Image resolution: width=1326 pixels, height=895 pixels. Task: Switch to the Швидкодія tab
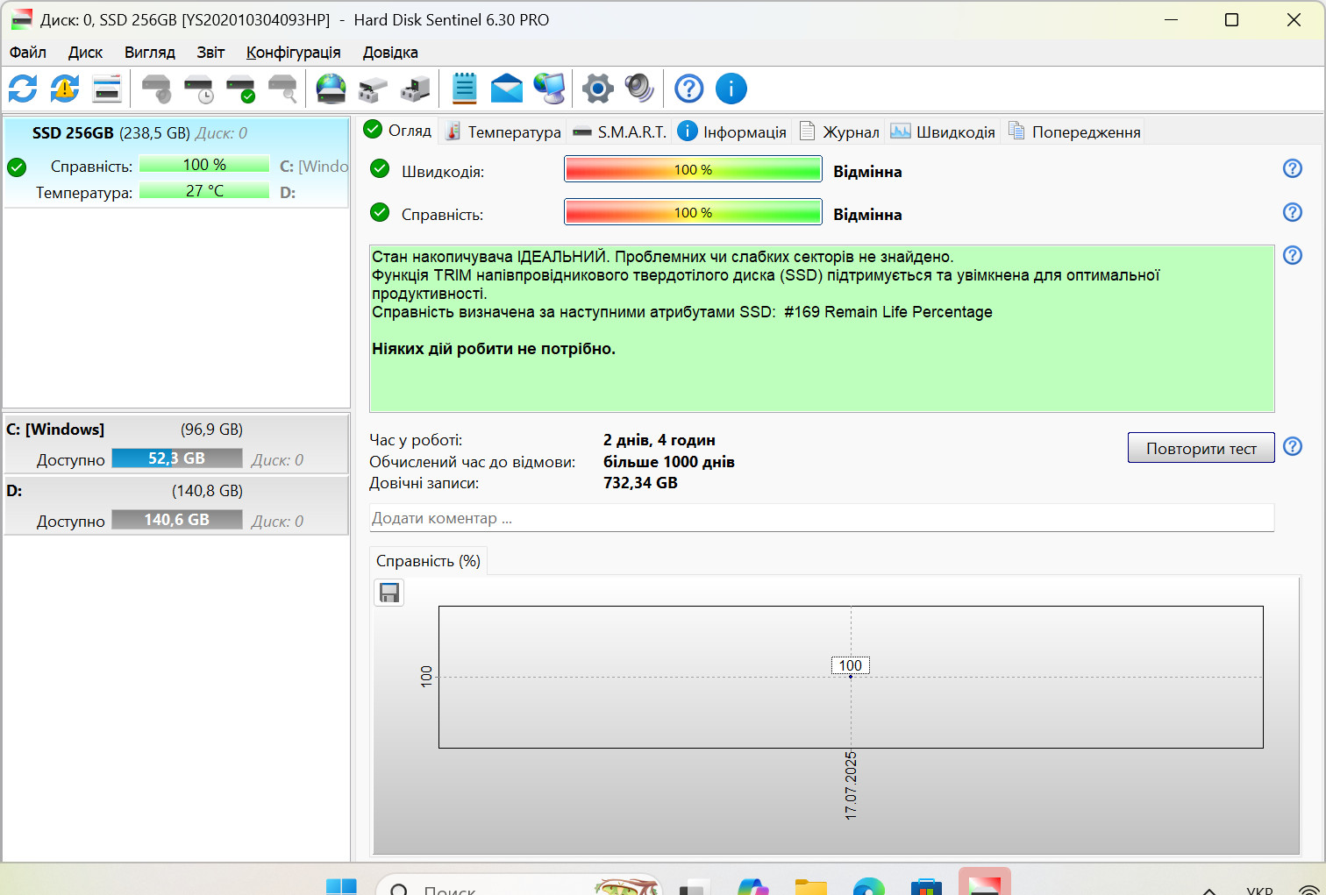coord(943,132)
